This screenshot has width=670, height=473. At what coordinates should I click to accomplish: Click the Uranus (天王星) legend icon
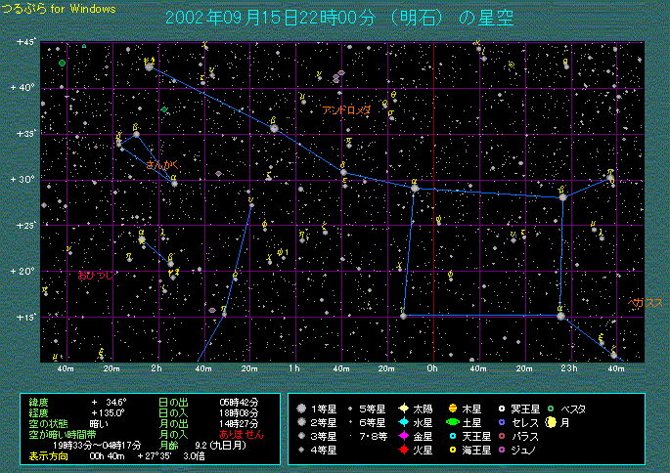453,436
